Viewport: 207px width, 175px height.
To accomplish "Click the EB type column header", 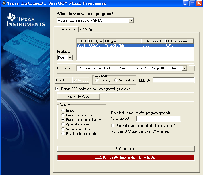I will (122, 41).
